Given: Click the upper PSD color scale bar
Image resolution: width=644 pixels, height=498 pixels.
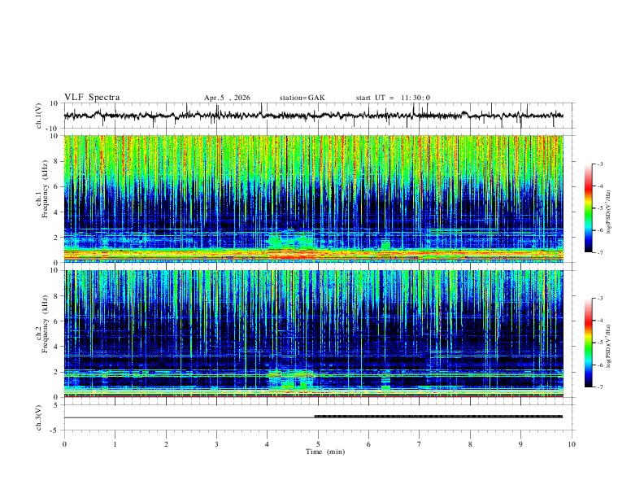Looking at the screenshot, I should tap(588, 208).
